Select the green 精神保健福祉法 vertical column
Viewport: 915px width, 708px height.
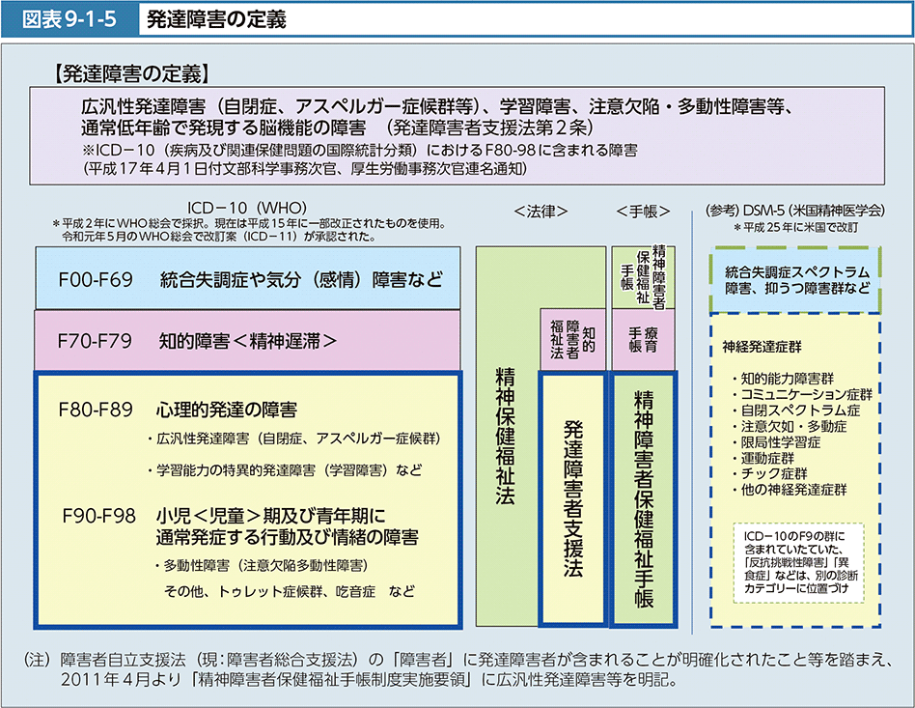coord(503,435)
